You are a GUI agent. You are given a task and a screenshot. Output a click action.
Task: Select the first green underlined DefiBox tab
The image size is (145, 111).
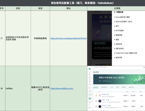(96, 87)
